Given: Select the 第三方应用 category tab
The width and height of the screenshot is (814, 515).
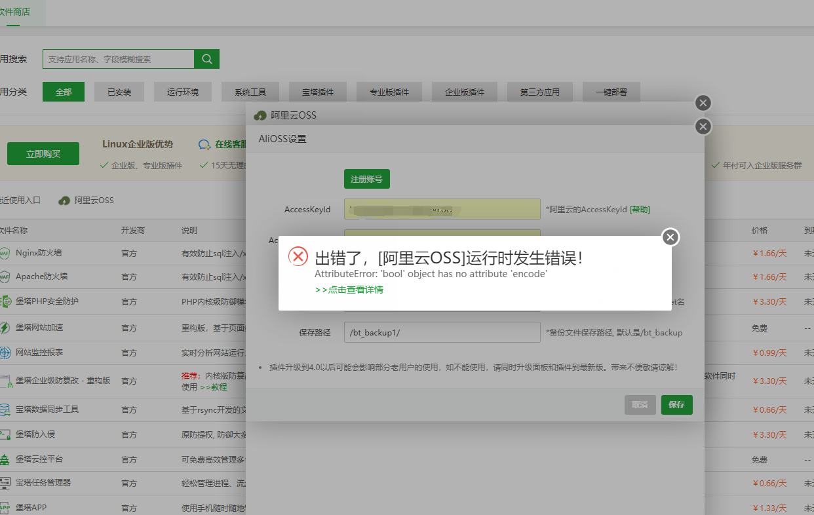Looking at the screenshot, I should pos(540,92).
